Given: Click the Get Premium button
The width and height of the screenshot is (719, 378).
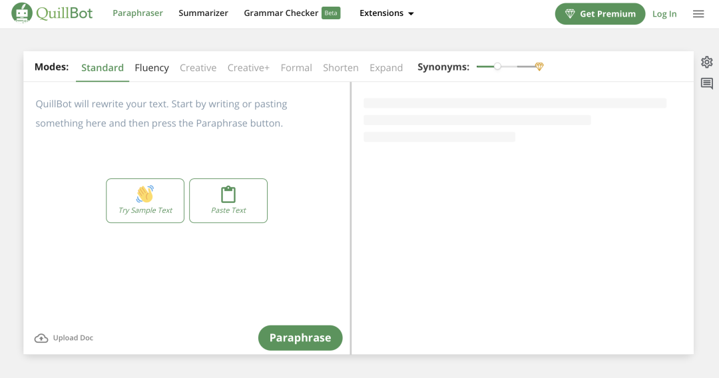Looking at the screenshot, I should pyautogui.click(x=600, y=14).
